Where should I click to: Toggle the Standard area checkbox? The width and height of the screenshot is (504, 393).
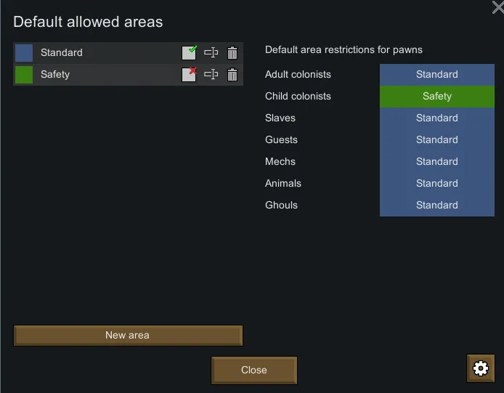[189, 53]
